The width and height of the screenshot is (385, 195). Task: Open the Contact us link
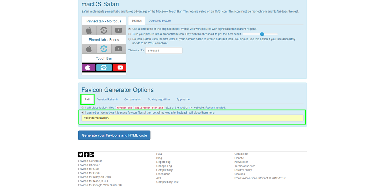[x=241, y=154]
